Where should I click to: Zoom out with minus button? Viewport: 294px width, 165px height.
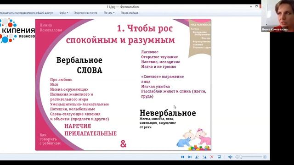pyautogui.click(x=237, y=157)
